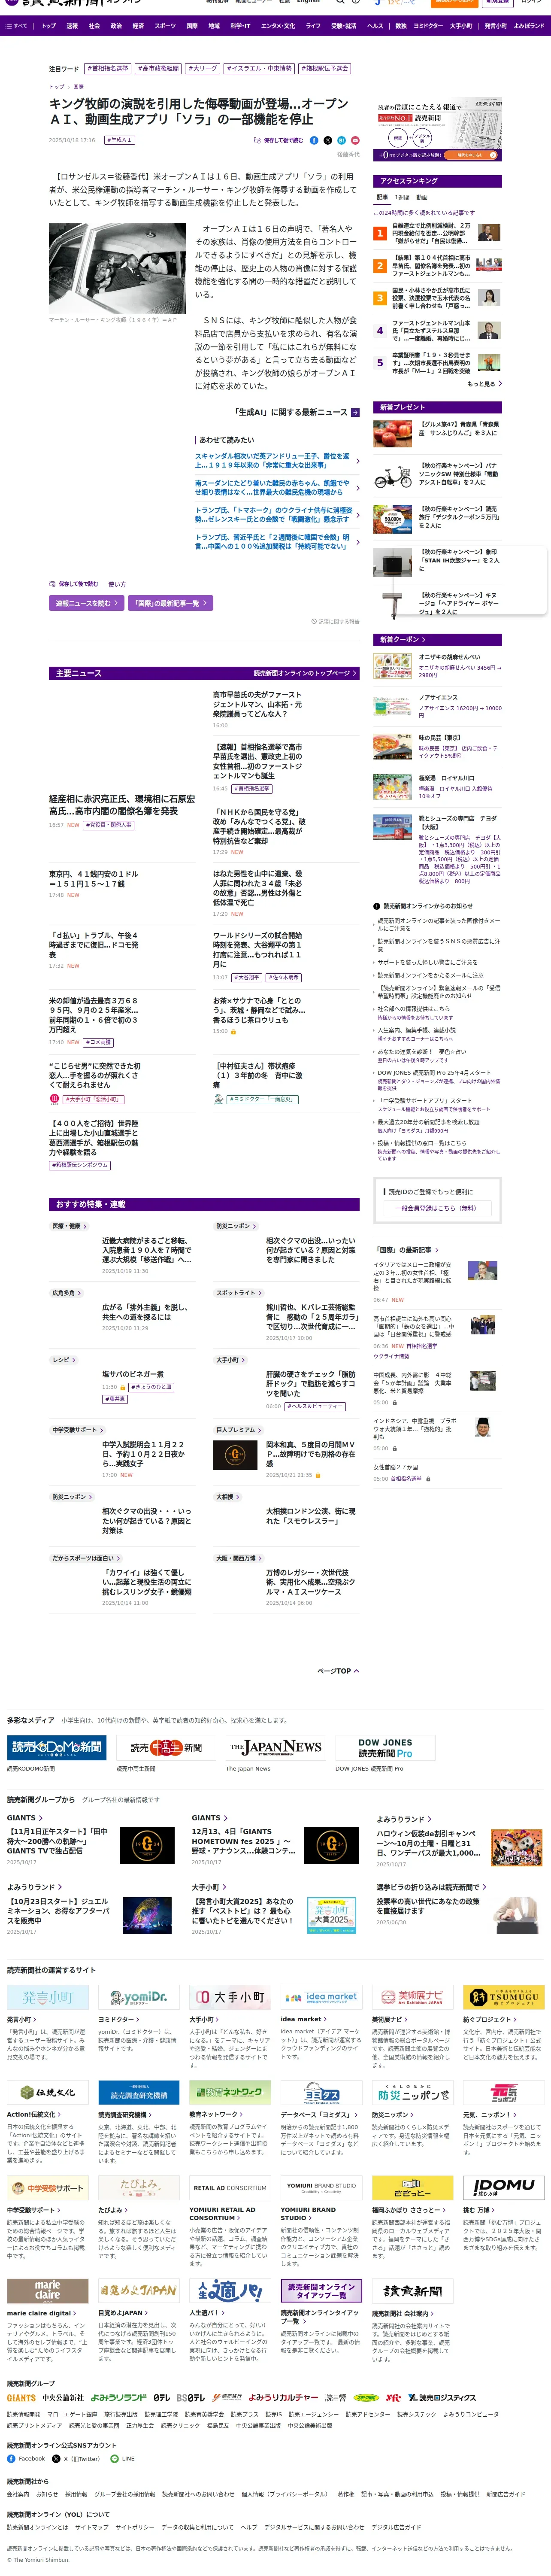Image resolution: width=551 pixels, height=2576 pixels.
Task: Open the official Facebook account link
Action: [26, 2458]
